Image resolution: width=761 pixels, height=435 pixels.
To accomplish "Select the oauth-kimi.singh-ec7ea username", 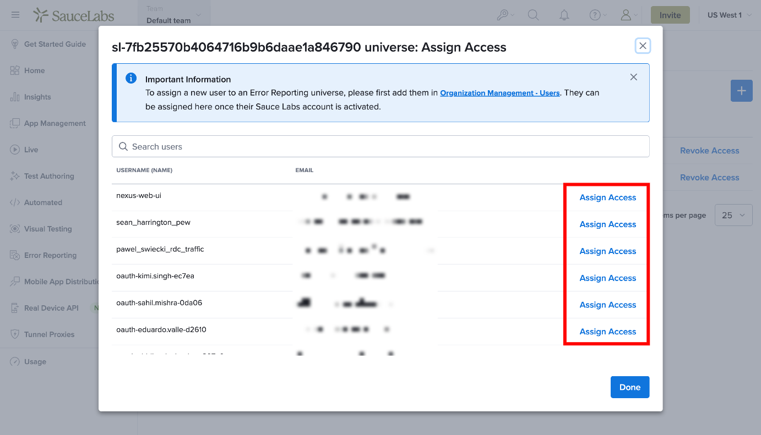I will pos(155,276).
